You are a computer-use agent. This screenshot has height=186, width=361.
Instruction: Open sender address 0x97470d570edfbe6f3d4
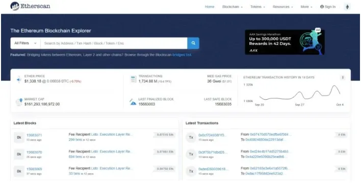271,134
